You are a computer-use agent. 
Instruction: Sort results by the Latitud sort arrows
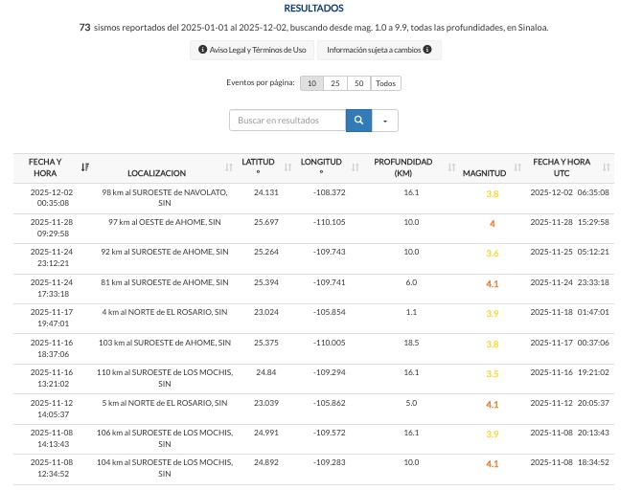[x=287, y=167]
